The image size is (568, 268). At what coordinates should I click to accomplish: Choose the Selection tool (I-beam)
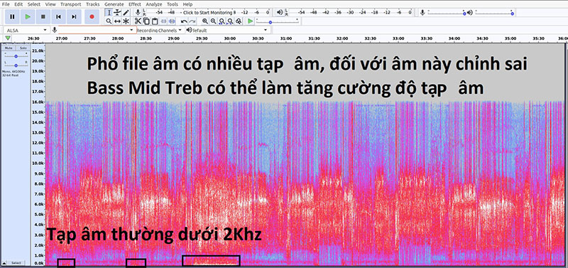click(x=109, y=13)
